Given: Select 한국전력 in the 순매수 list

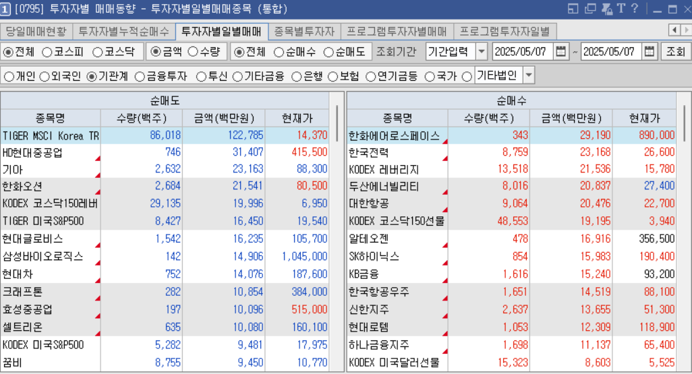Looking at the screenshot, I should (x=368, y=152).
